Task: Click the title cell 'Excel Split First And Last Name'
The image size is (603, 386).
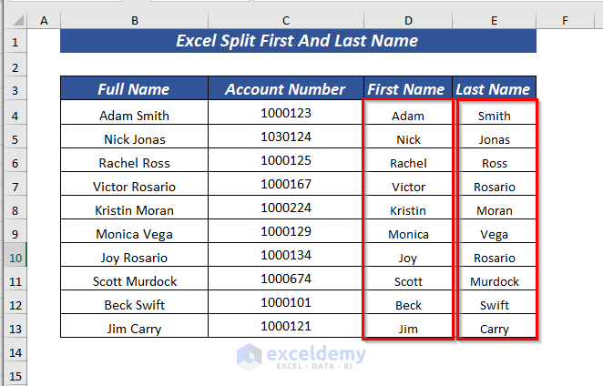Action: click(297, 41)
